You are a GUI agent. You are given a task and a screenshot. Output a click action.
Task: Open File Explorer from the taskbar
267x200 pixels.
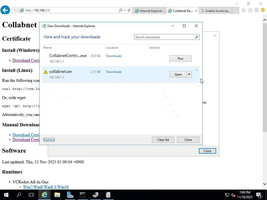pos(57,195)
